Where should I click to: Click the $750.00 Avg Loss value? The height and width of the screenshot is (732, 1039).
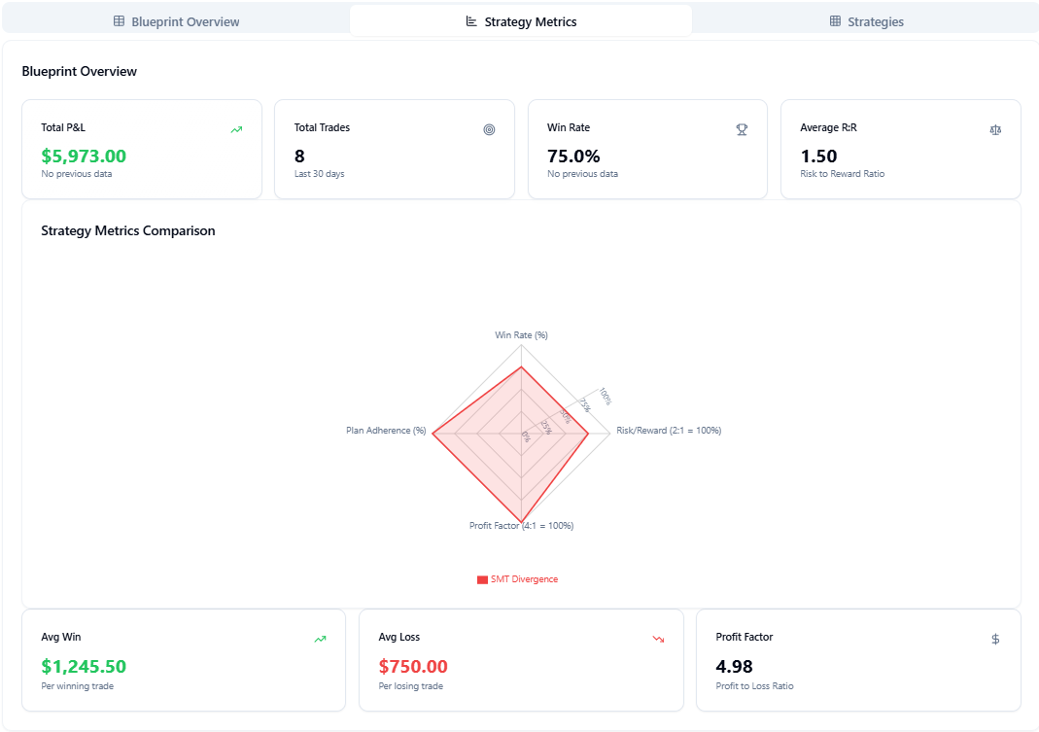coord(413,666)
